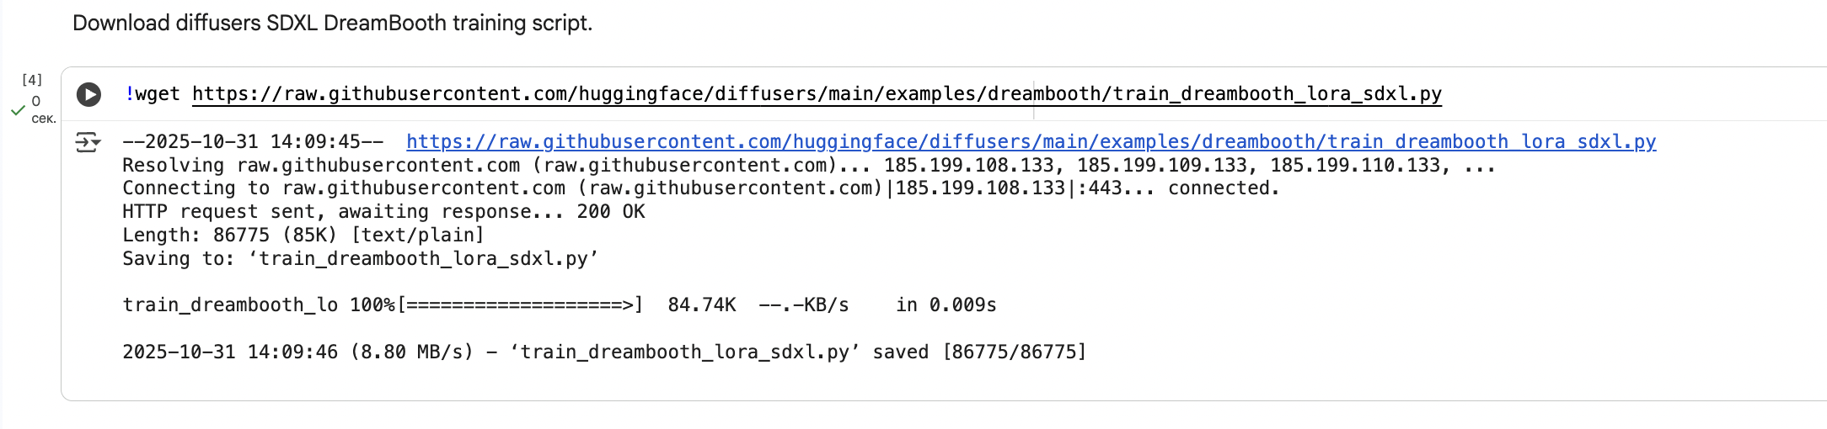Open the URL in the wget command
The height and width of the screenshot is (429, 1827).
click(816, 94)
